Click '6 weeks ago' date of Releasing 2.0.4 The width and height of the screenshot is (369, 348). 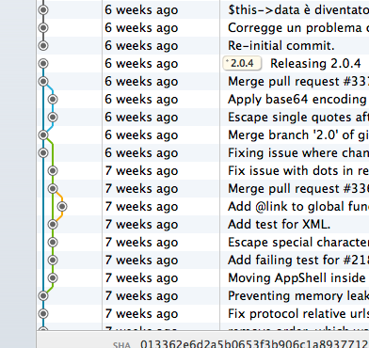pyautogui.click(x=141, y=64)
